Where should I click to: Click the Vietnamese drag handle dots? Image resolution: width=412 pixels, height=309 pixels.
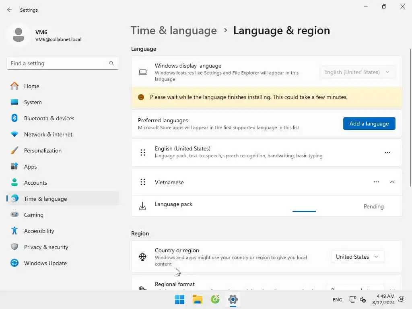point(143,182)
